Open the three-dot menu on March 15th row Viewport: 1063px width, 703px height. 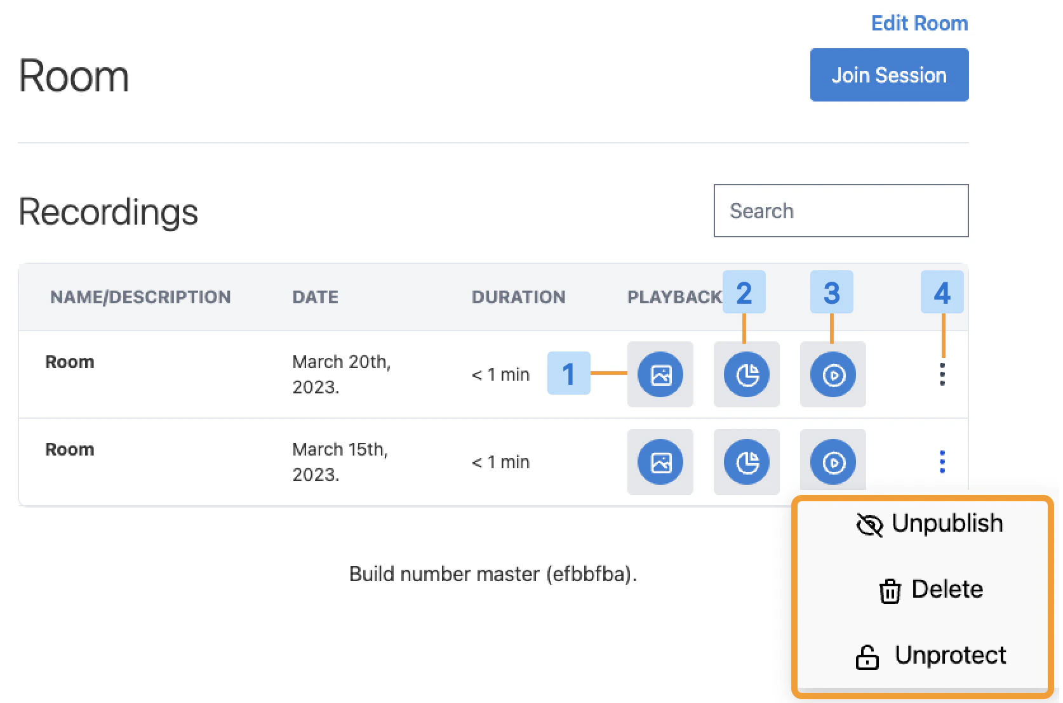[942, 462]
